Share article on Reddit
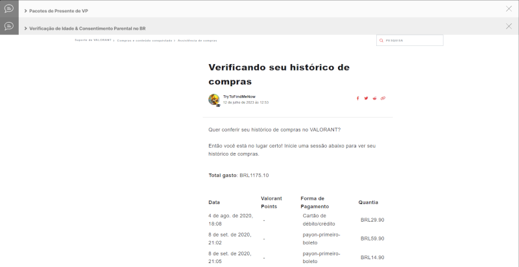 click(x=374, y=99)
